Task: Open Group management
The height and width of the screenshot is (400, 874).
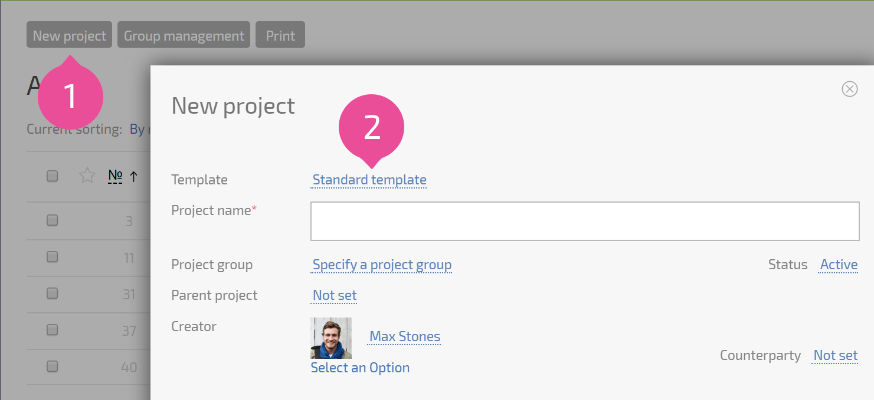Action: (x=184, y=35)
